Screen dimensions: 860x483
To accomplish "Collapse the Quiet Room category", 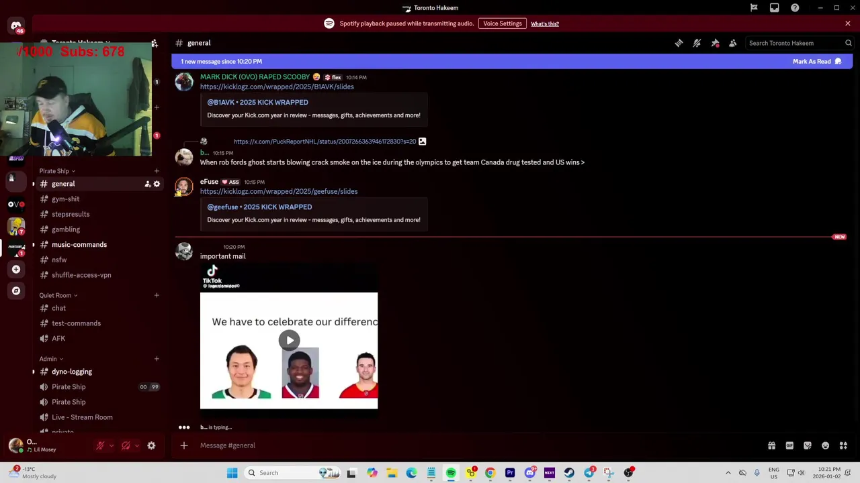I will coord(58,295).
